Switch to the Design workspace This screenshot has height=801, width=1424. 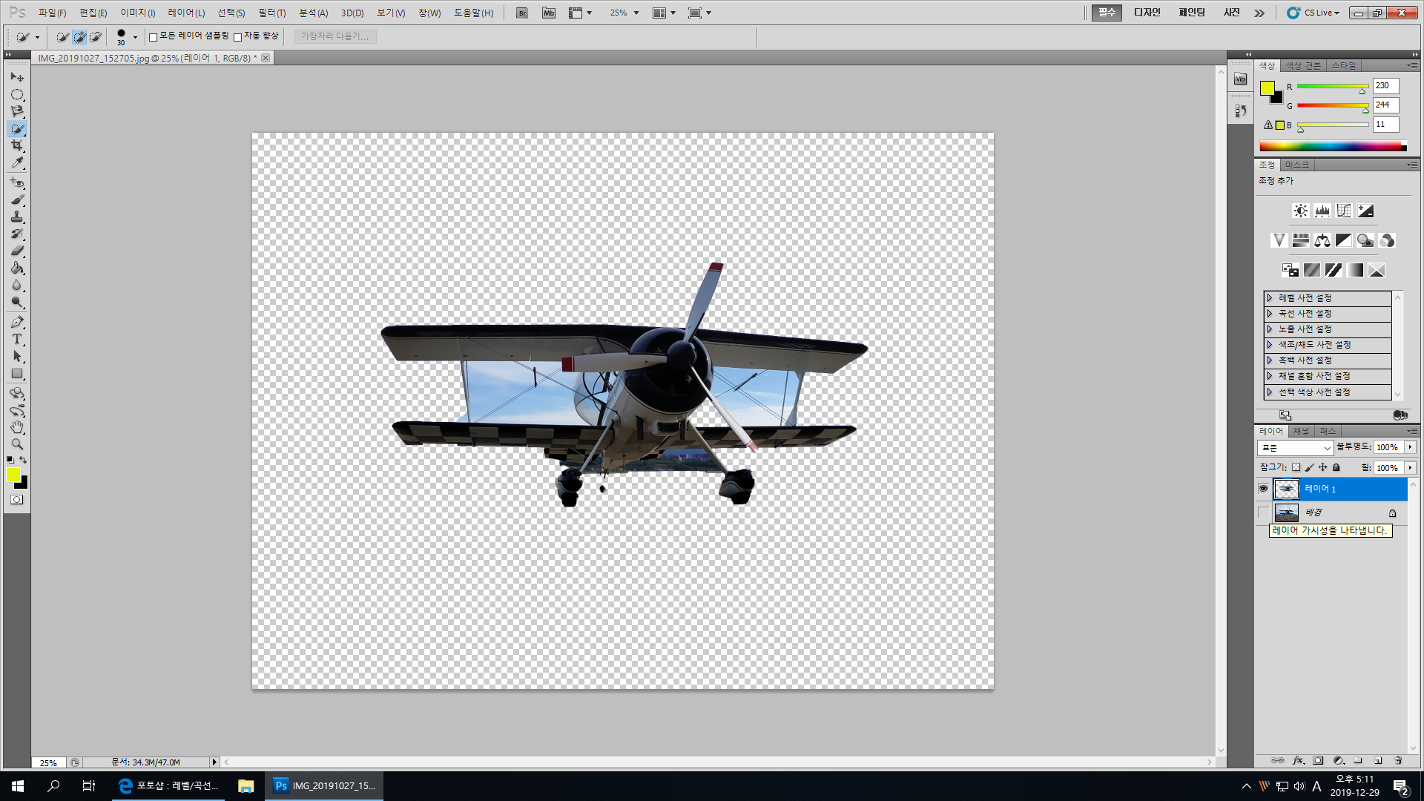[1147, 13]
